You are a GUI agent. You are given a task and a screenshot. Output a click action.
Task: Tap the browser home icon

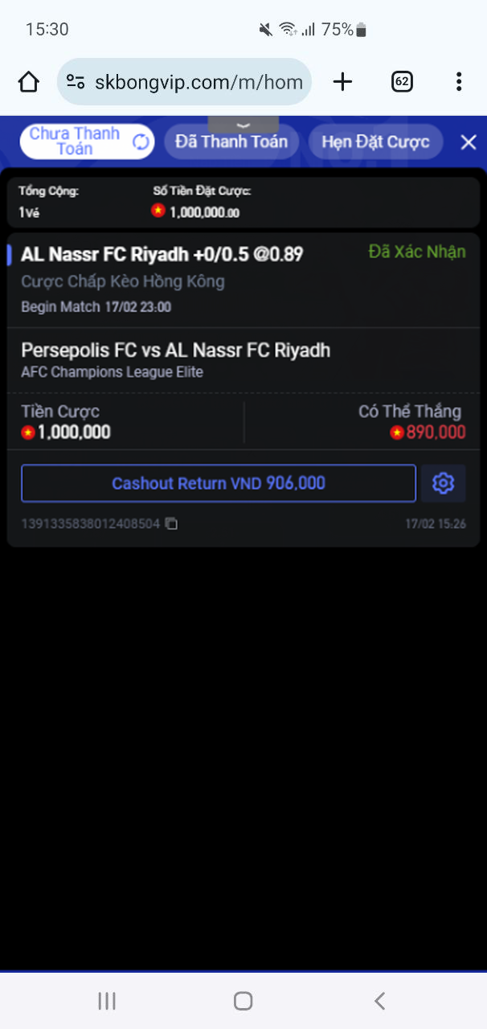(29, 81)
